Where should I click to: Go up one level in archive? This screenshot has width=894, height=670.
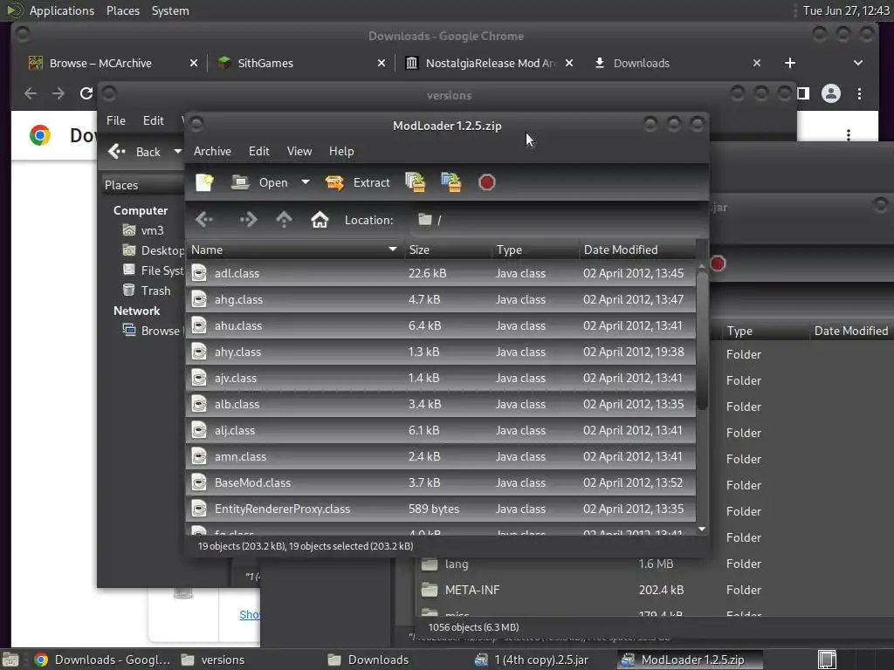pyautogui.click(x=284, y=219)
